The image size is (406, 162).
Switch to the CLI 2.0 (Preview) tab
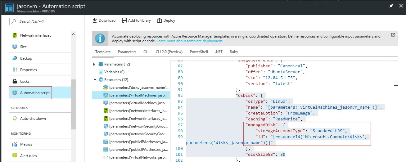click(169, 52)
